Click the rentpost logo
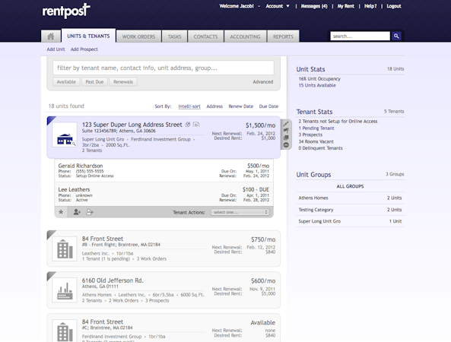The width and height of the screenshot is (451, 342). coord(66,11)
